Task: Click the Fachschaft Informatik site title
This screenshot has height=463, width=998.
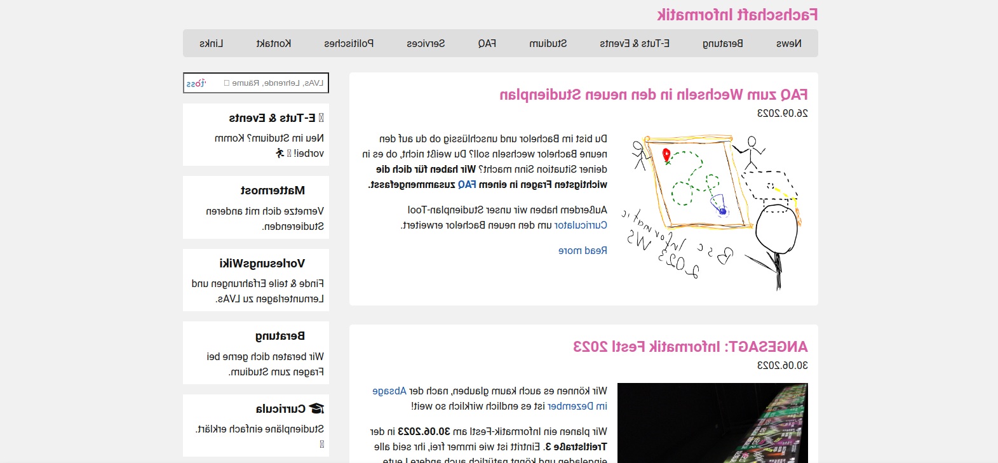Action: 737,15
